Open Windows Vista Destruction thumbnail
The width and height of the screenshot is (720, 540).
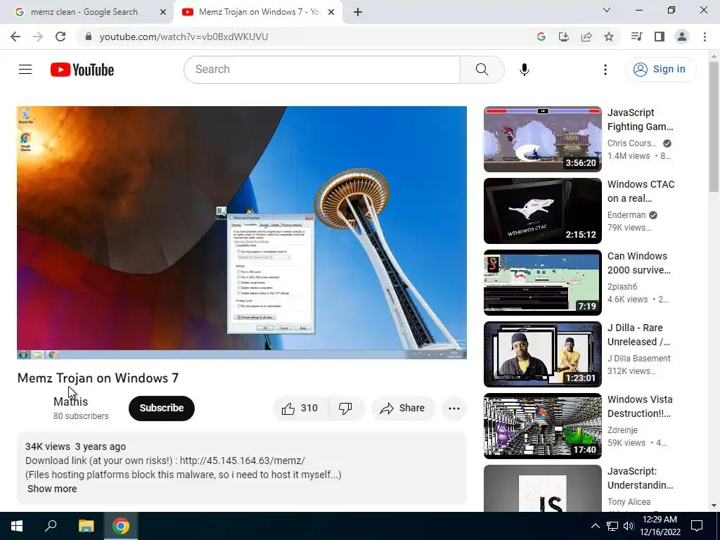(542, 425)
